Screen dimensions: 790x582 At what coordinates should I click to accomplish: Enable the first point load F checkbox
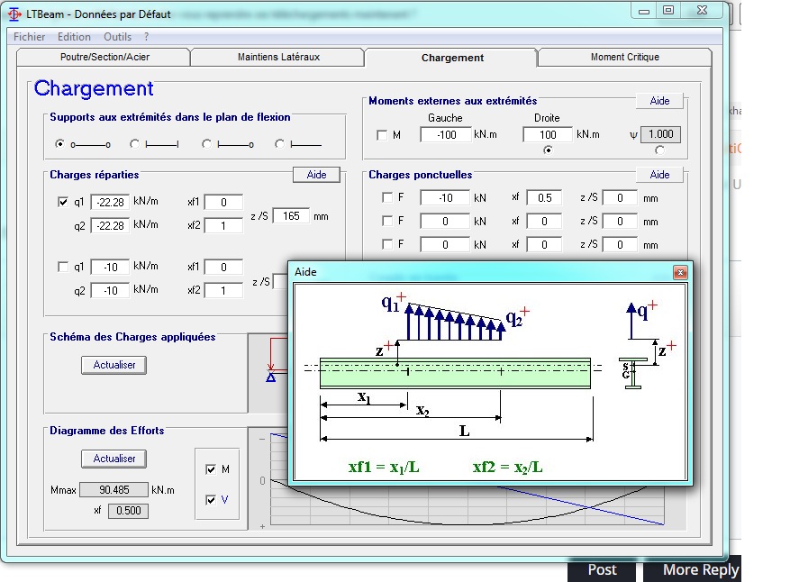387,197
